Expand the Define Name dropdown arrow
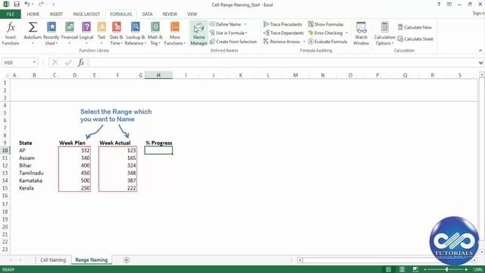The image size is (485, 273). tap(246, 24)
